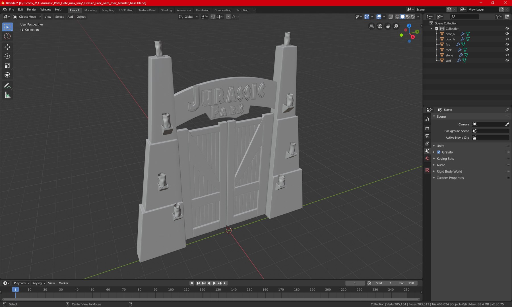Image resolution: width=512 pixels, height=307 pixels.
Task: Open the viewport Add menu
Action: point(70,17)
